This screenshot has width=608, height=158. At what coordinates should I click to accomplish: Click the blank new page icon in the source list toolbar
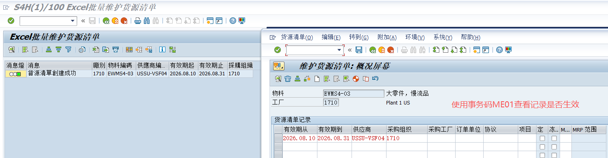(317, 79)
